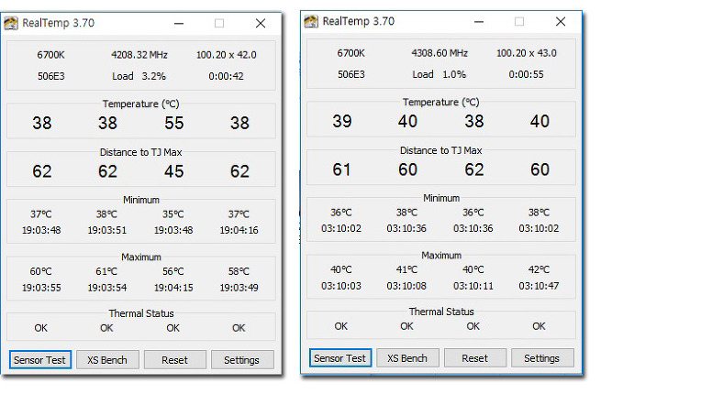Click the 39 core temperature reading

pyautogui.click(x=342, y=121)
